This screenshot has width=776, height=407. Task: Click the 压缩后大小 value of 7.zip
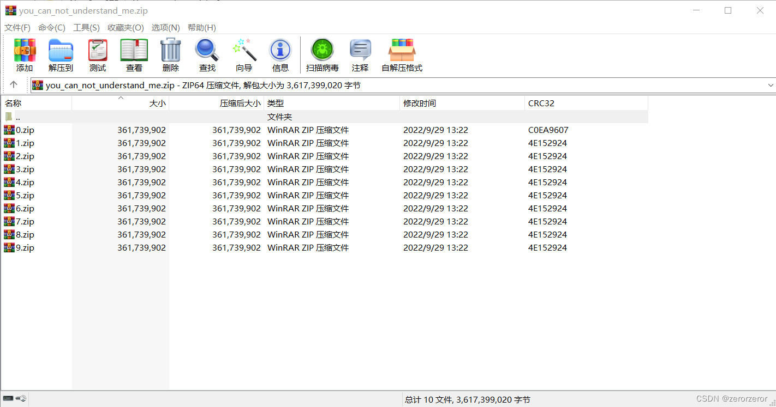click(236, 221)
